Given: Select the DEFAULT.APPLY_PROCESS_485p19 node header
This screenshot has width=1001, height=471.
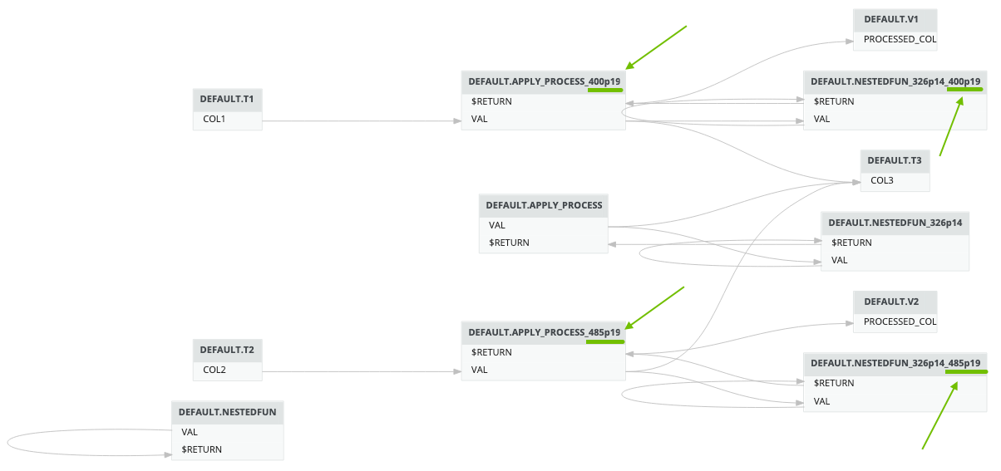Looking at the screenshot, I should click(x=544, y=332).
